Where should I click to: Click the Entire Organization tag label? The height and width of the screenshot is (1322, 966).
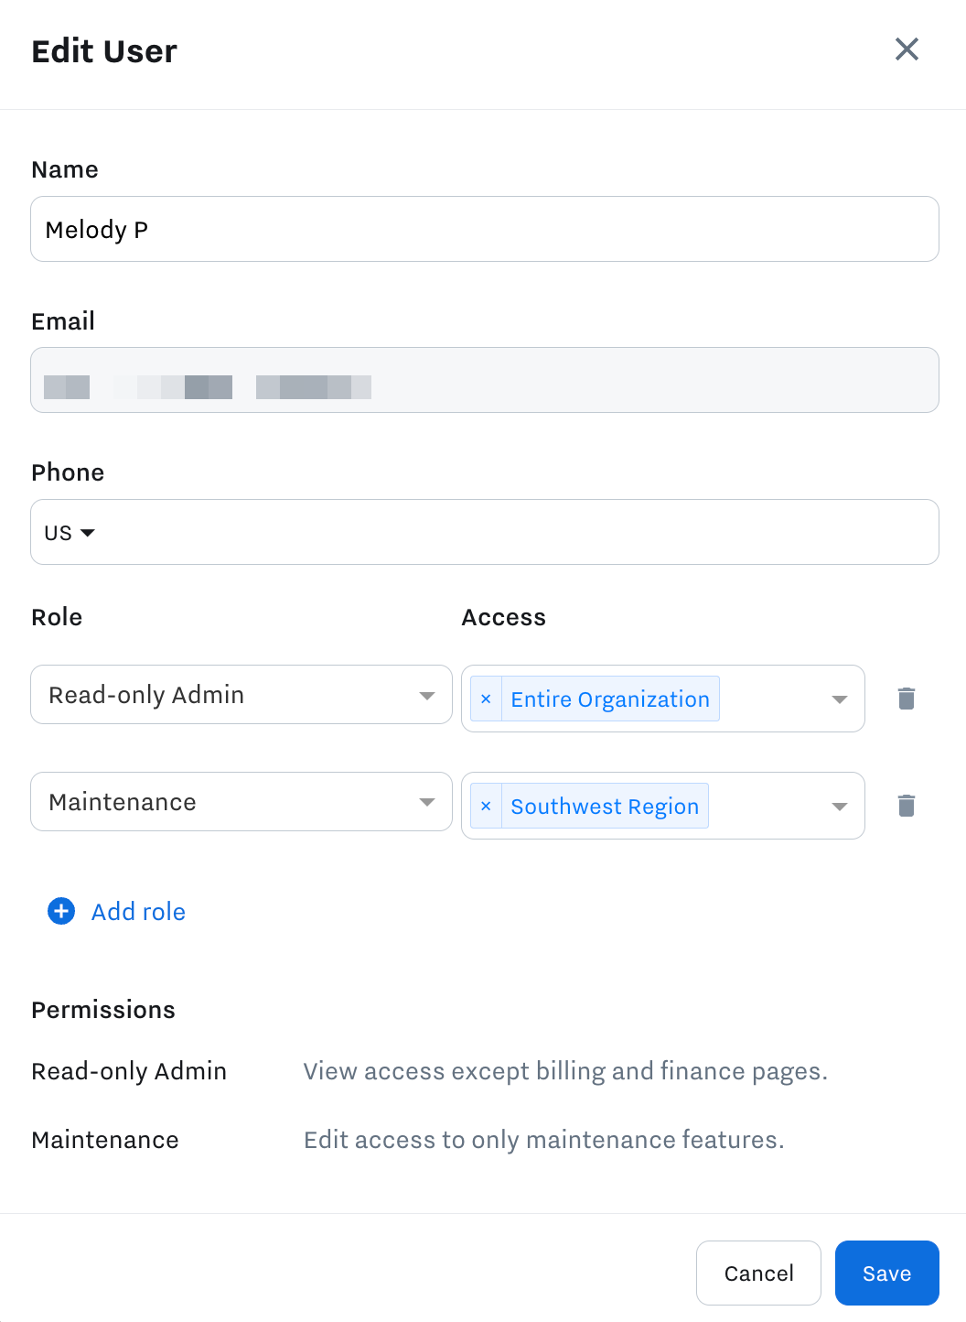coord(610,699)
